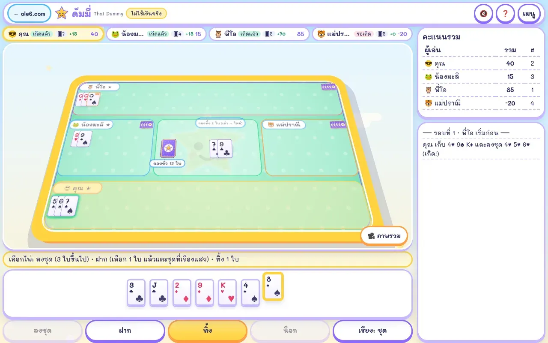This screenshot has height=343, width=548.
Task: Pick the 9 of clubs from discard pile
Action: [x=225, y=148]
